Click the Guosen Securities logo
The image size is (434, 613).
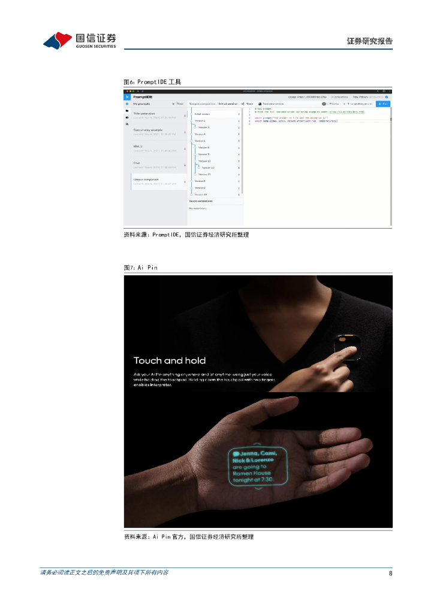tap(80, 41)
